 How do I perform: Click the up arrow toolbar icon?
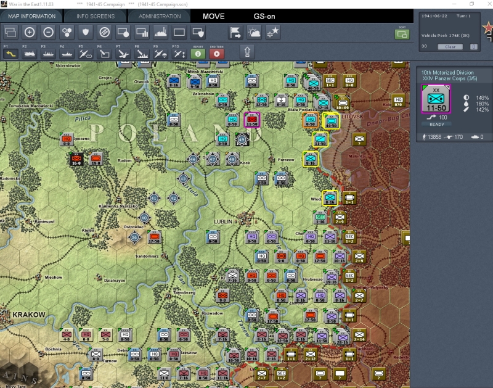click(x=248, y=52)
